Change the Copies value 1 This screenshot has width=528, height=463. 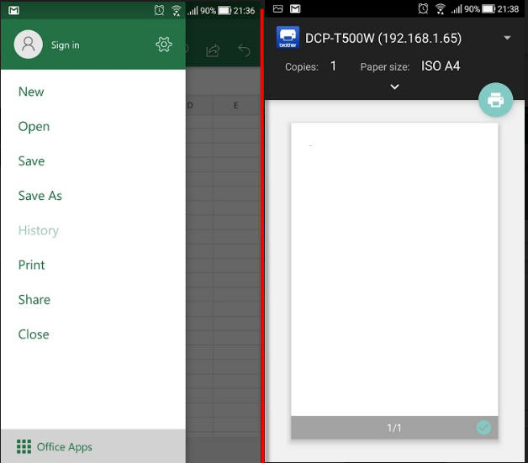tap(333, 66)
